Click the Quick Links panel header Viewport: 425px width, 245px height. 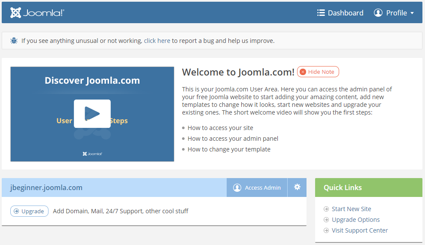369,188
